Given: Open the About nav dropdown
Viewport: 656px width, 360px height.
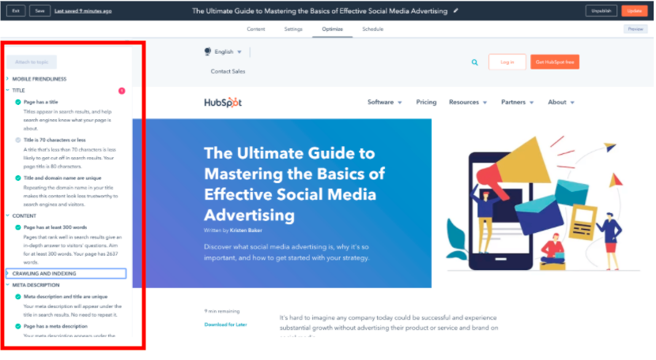Looking at the screenshot, I should [561, 103].
